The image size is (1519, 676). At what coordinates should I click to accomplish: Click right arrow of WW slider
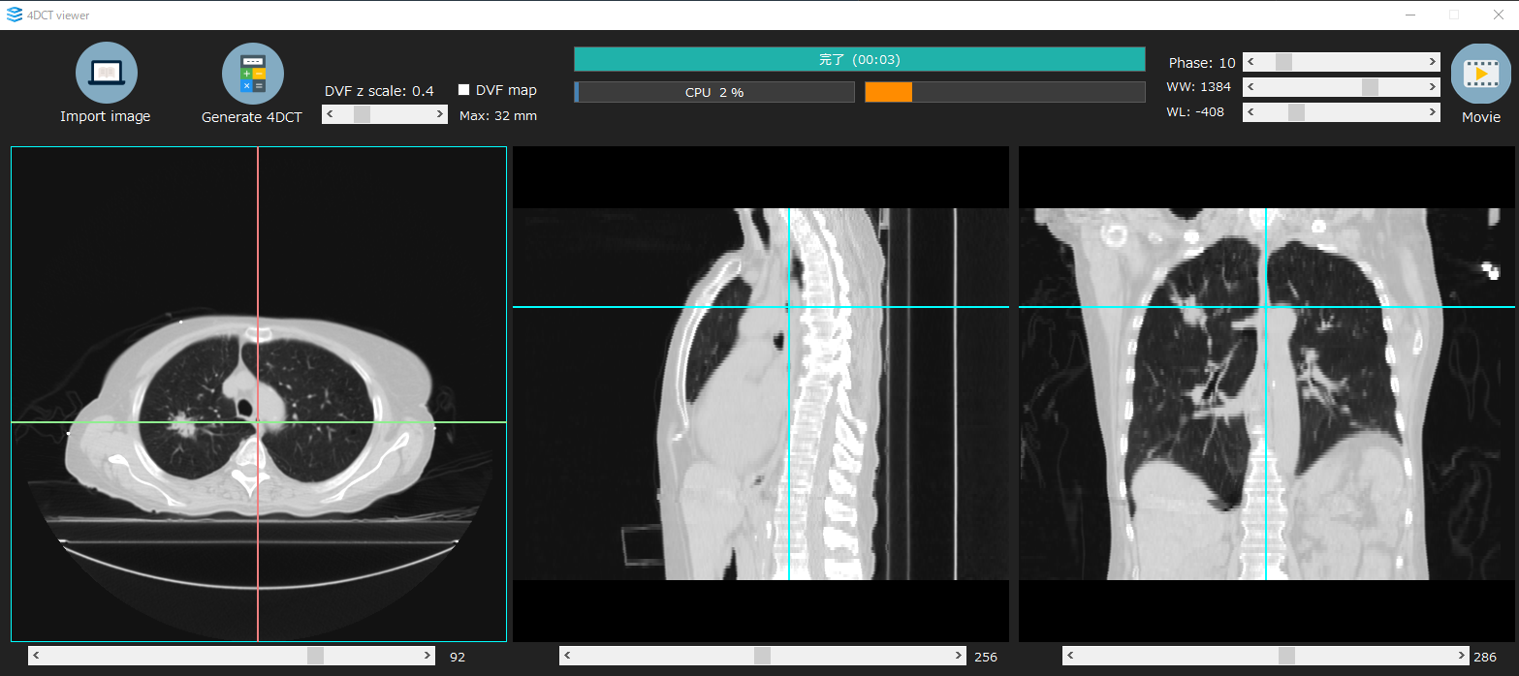1433,87
